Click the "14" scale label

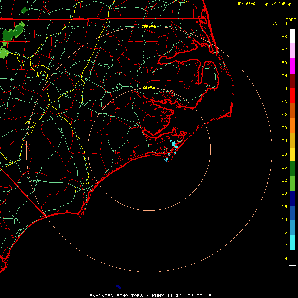tap(284, 206)
